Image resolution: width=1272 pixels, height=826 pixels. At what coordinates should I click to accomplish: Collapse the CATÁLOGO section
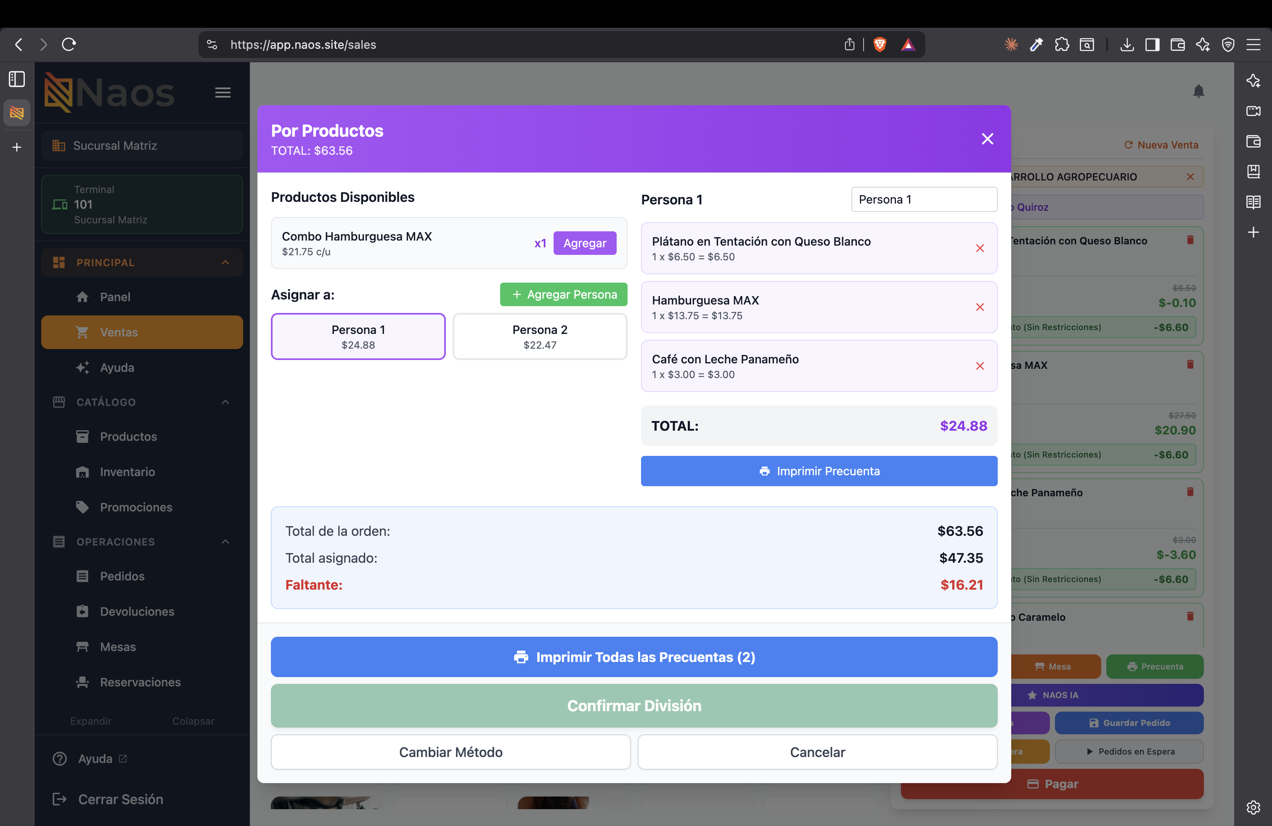point(225,402)
